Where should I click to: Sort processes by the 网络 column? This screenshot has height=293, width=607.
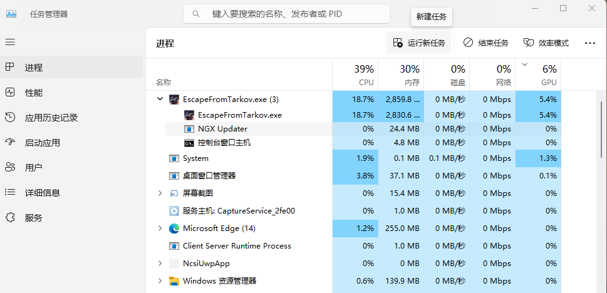coord(492,75)
